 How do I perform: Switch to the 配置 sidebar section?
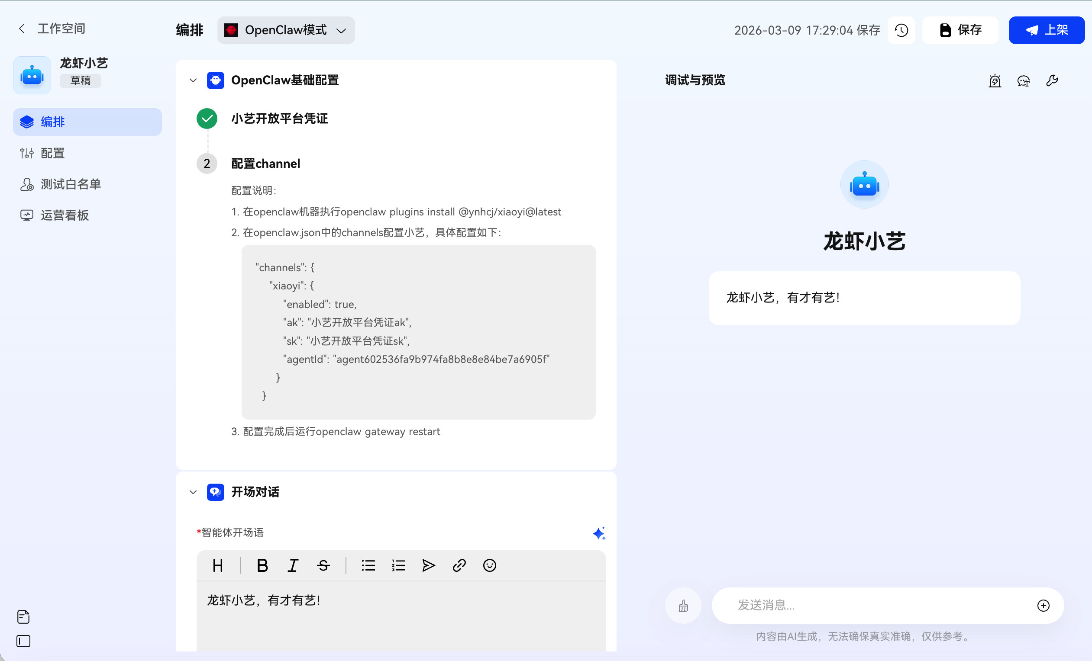[52, 153]
